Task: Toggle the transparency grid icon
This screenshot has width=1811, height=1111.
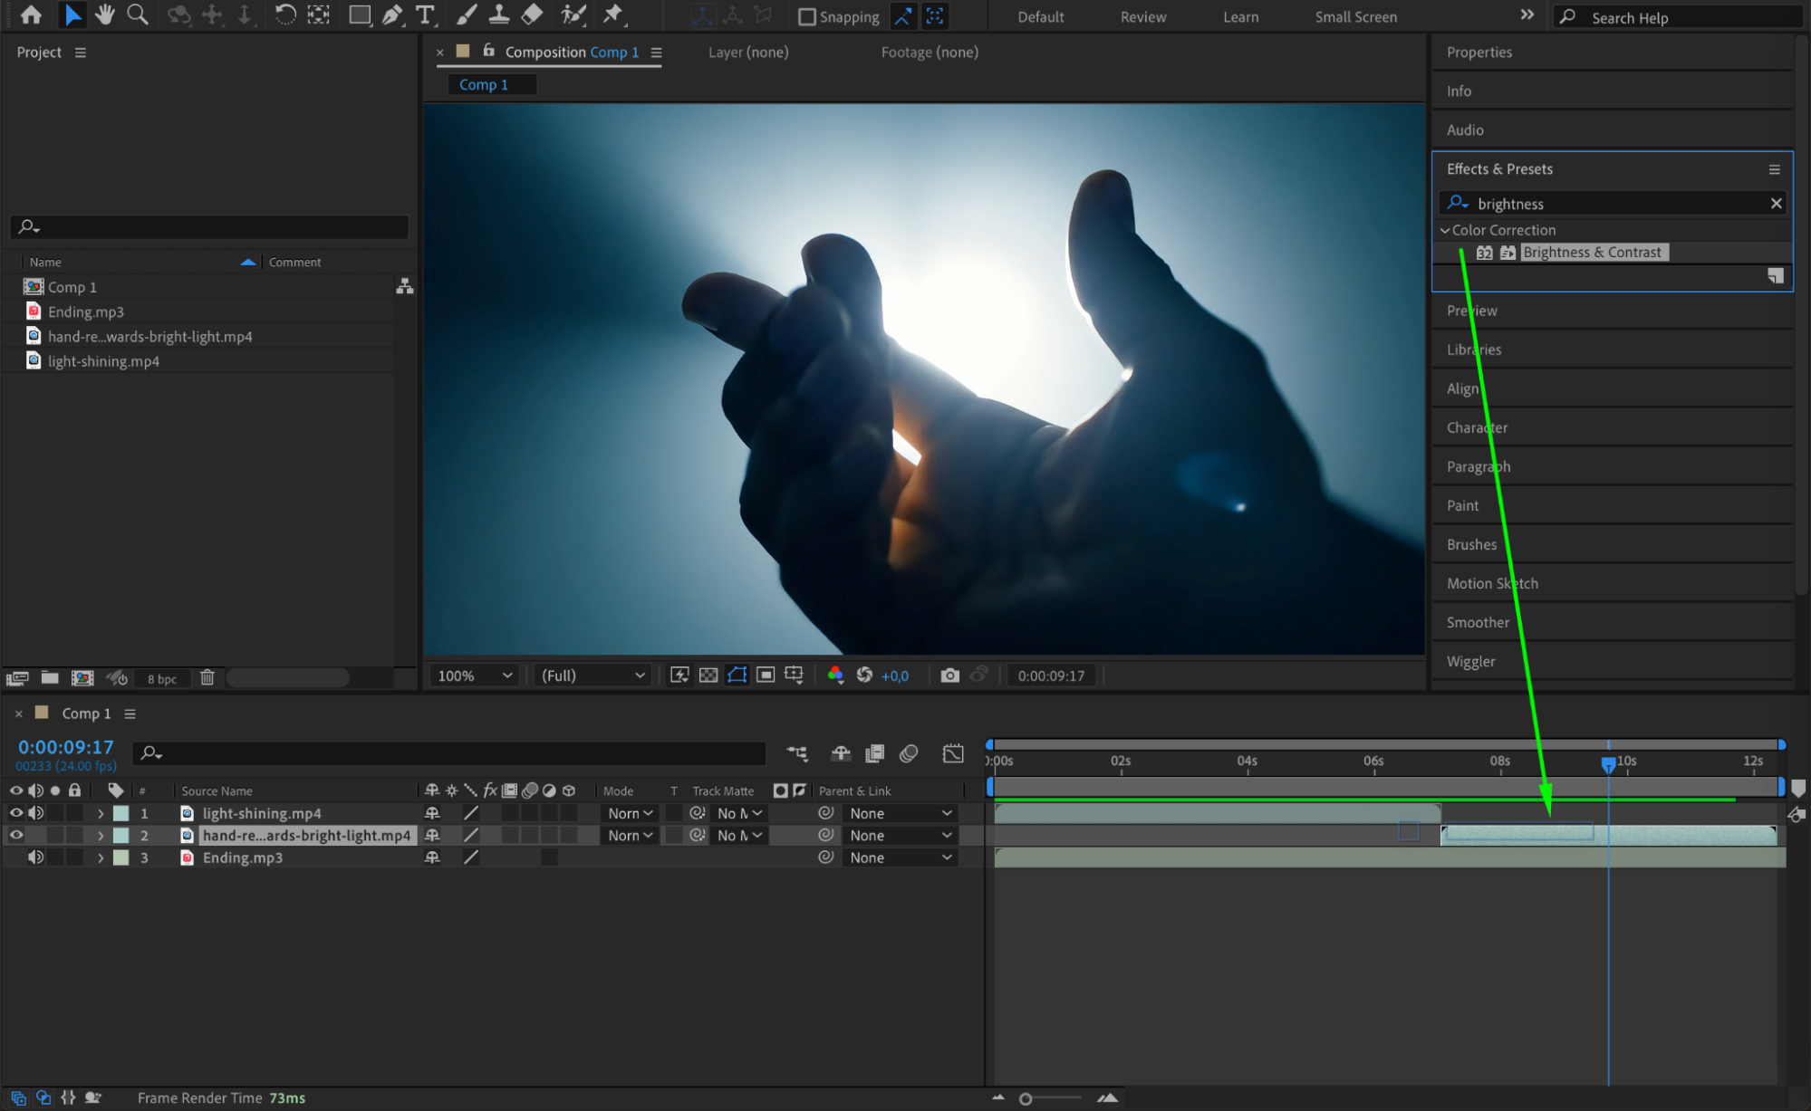Action: coord(708,675)
